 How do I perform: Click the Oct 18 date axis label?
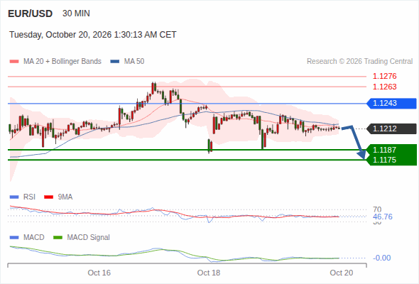tap(209, 273)
